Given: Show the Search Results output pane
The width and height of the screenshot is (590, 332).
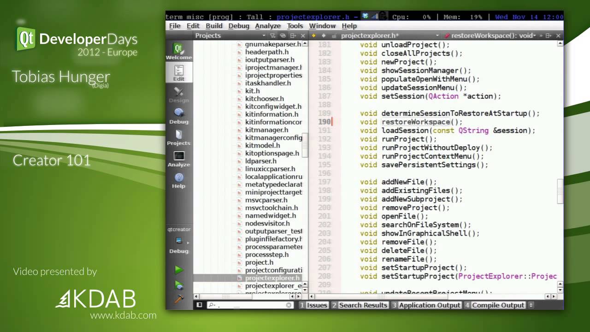Looking at the screenshot, I should pyautogui.click(x=360, y=305).
